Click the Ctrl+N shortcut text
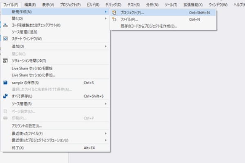The image size is (245, 163). click(x=194, y=19)
